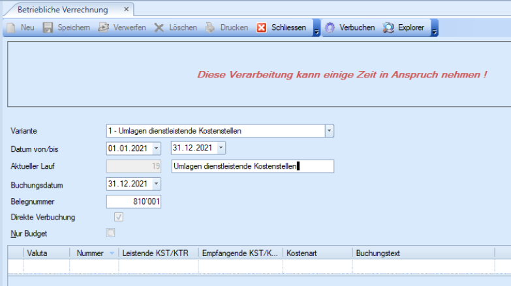
Task: Sort by Empfangende KST/K... column header
Action: click(241, 253)
